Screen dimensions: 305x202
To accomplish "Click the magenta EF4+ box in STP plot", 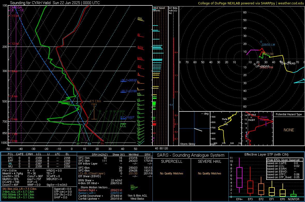I will [x=239, y=177].
